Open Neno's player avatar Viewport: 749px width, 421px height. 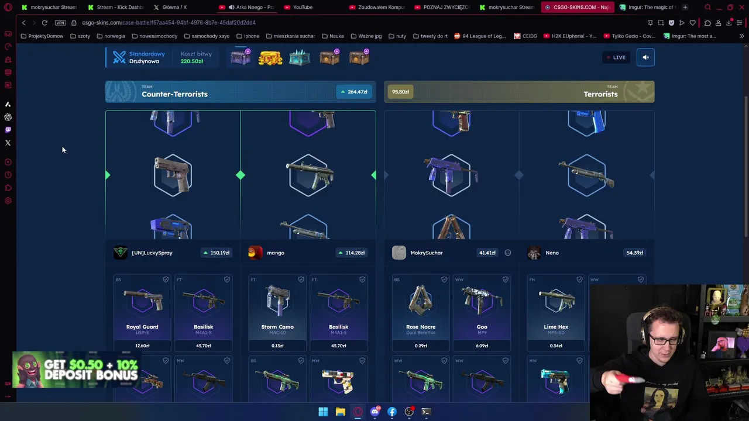(x=534, y=253)
